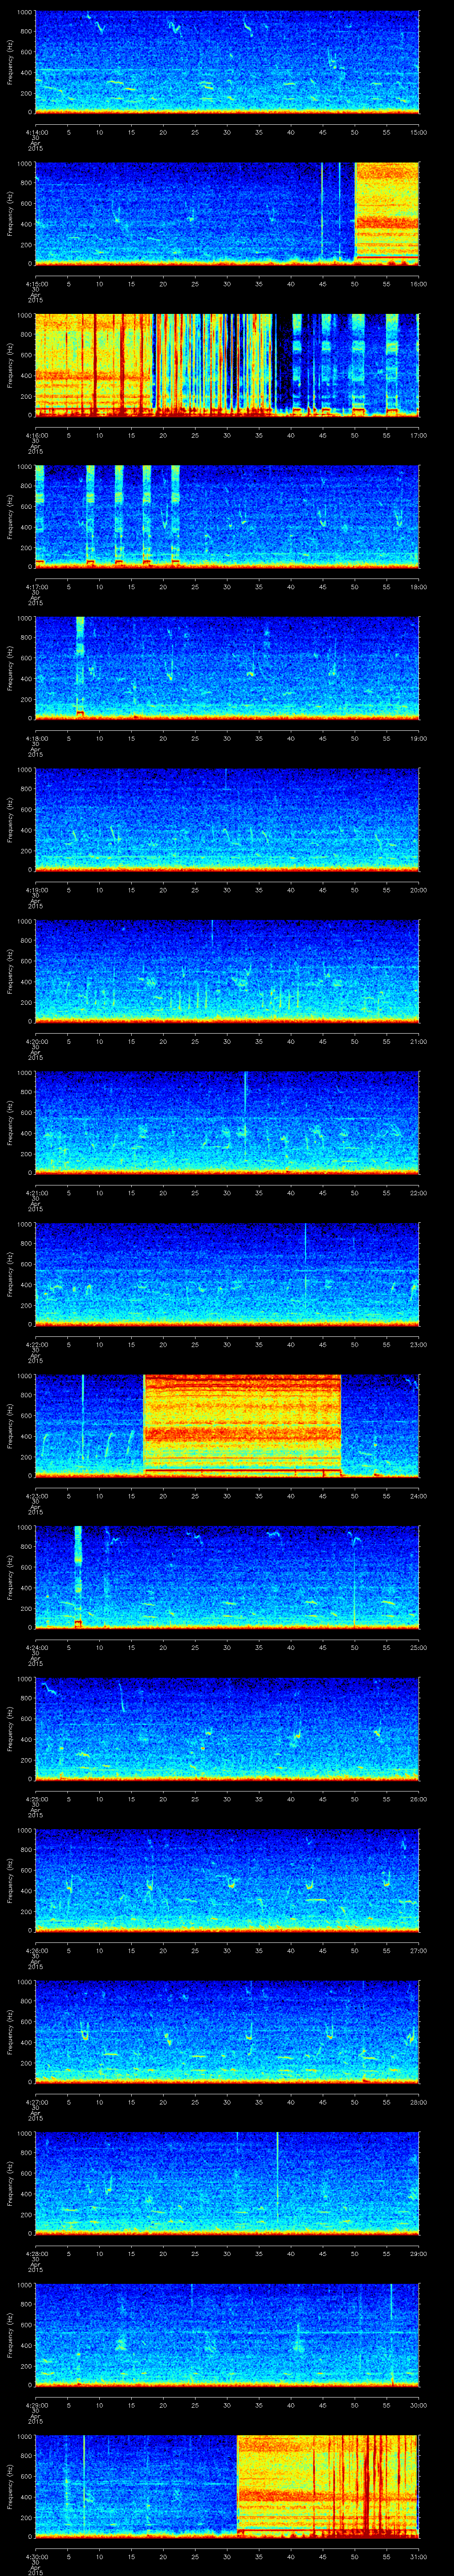Click the spectrogram panel starting at 4:17:00
The image size is (454, 2576).
click(227, 516)
